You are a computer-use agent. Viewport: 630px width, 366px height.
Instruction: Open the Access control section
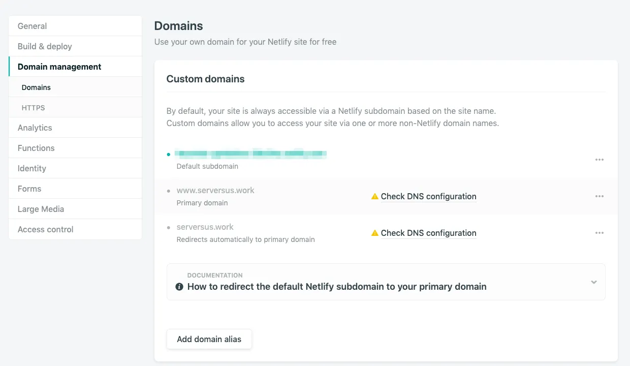click(45, 229)
